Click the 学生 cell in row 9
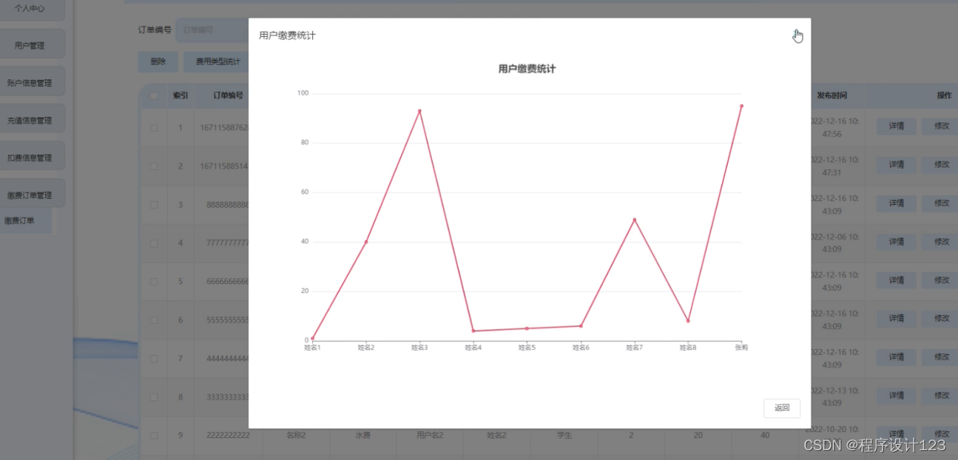The height and width of the screenshot is (460, 958). point(563,435)
